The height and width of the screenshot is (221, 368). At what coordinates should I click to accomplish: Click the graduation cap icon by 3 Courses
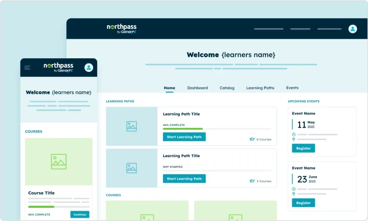pos(252,181)
